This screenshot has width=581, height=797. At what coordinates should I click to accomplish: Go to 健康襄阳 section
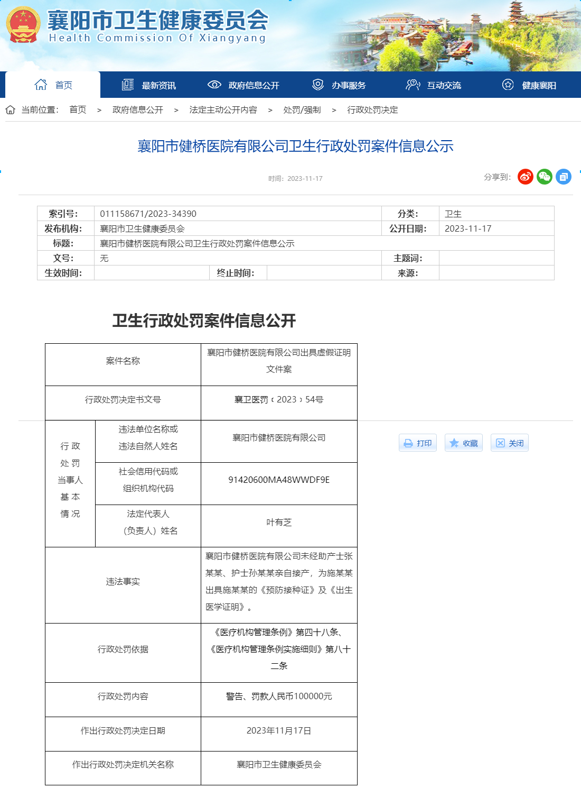coord(529,85)
